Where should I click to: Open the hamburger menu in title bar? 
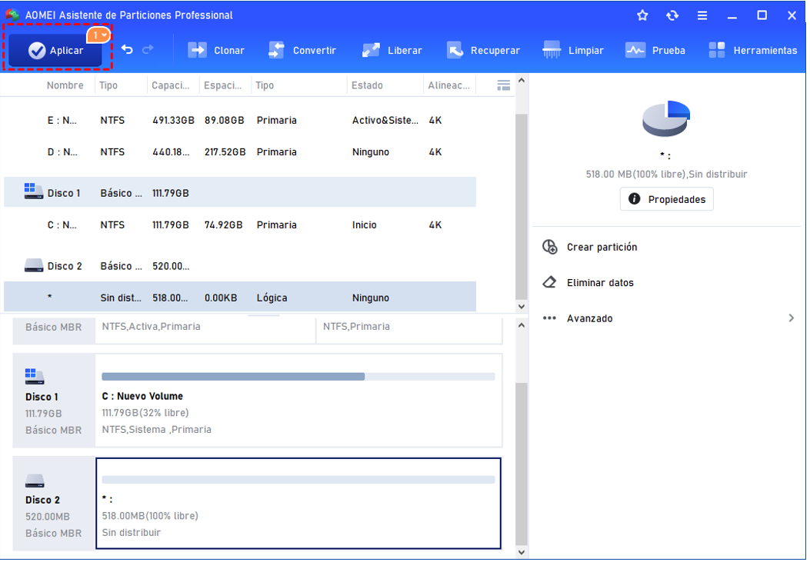pos(702,15)
